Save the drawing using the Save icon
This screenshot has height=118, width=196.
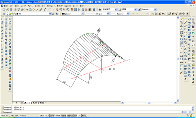click(11, 9)
